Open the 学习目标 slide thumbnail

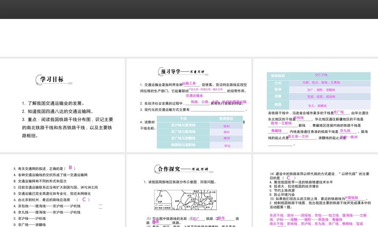point(62,105)
